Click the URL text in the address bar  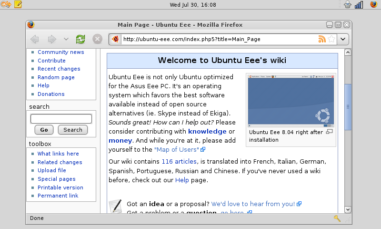coord(192,39)
